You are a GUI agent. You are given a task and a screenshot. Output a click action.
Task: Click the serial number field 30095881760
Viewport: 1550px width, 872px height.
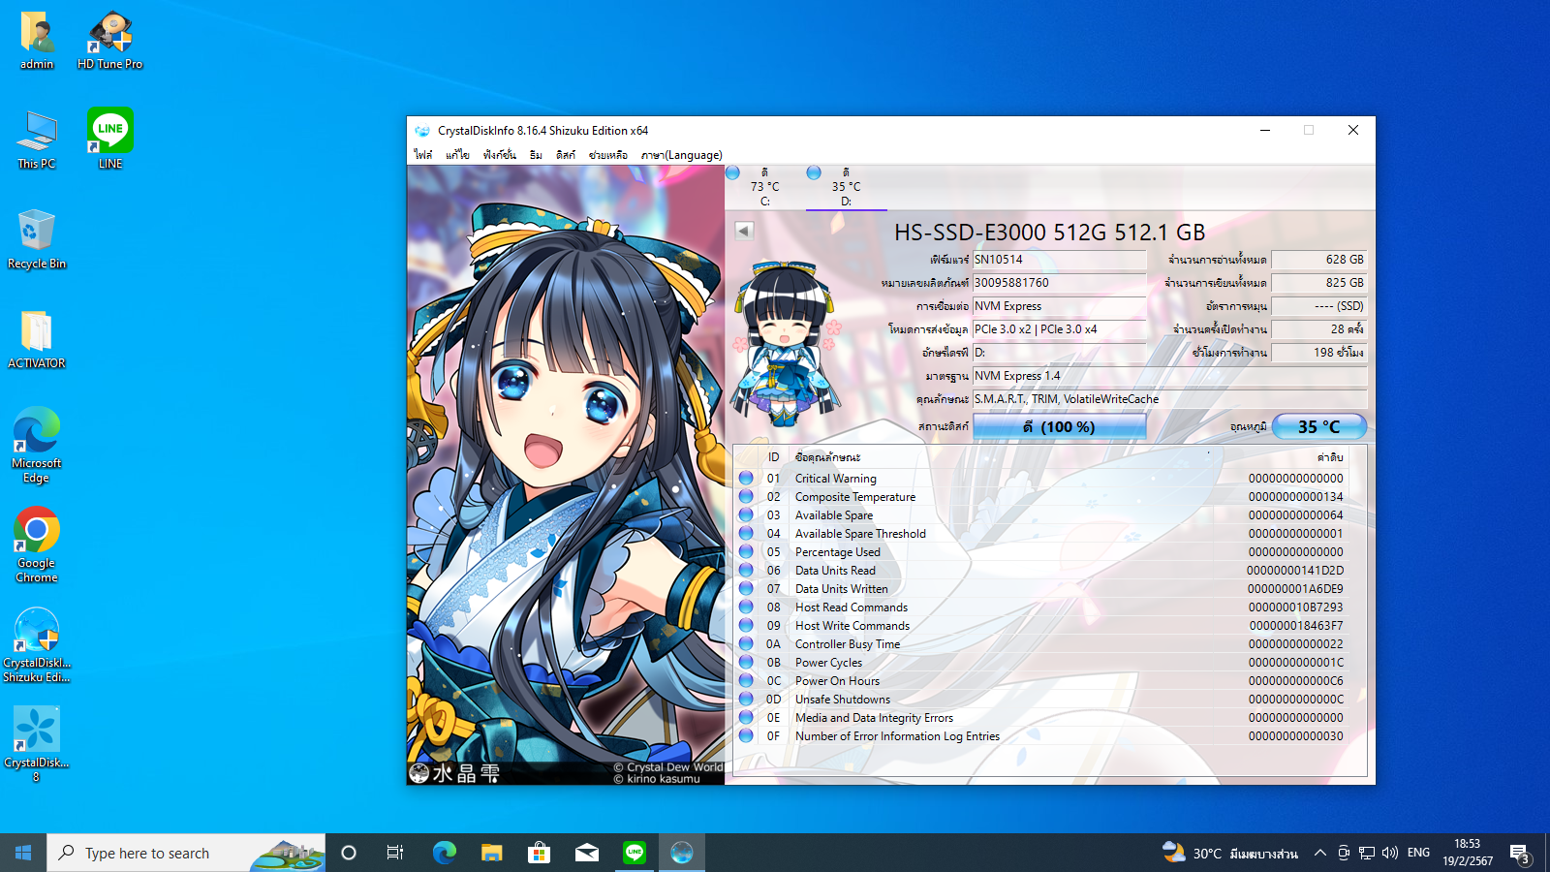[1059, 283]
